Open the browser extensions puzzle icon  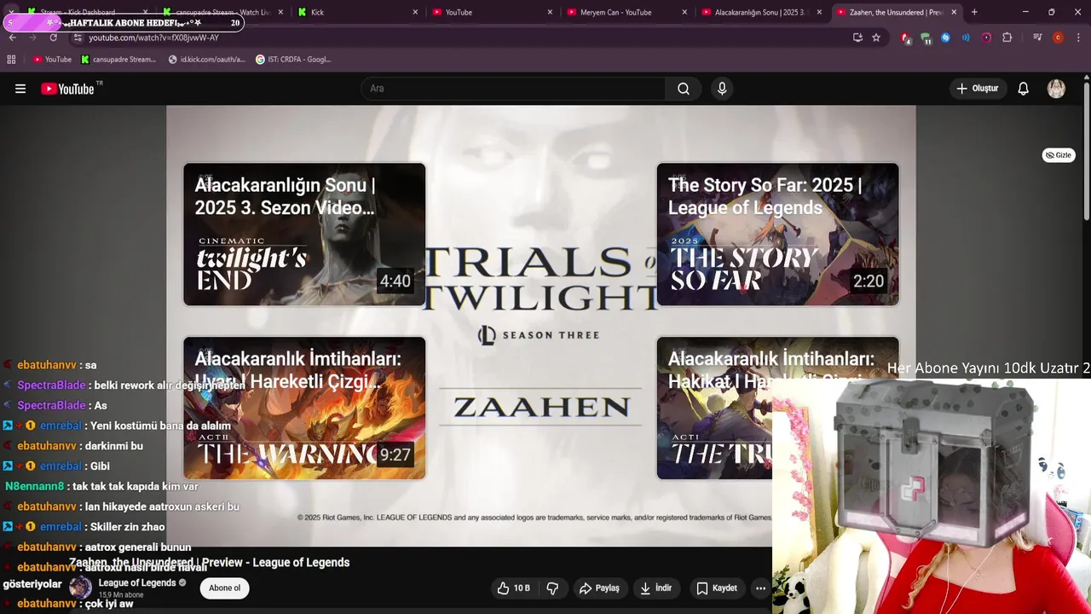1007,38
